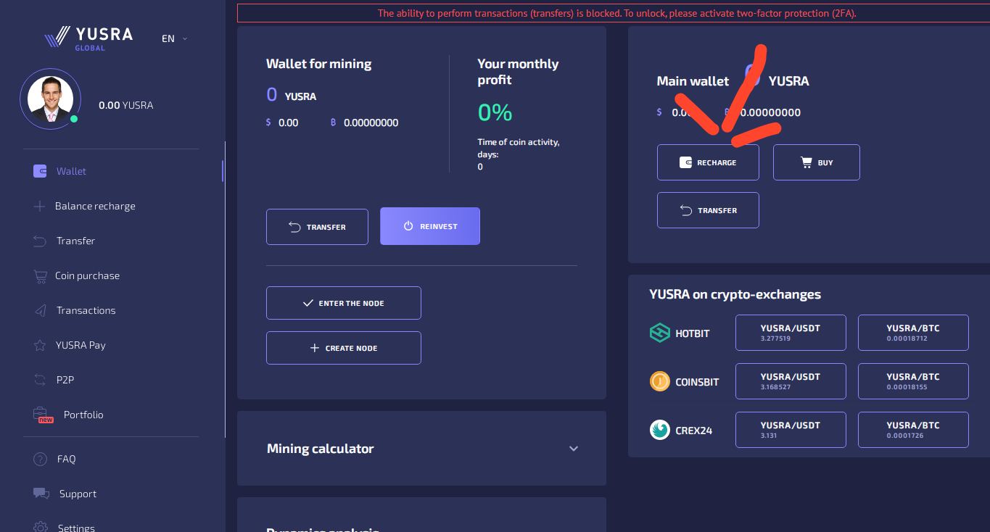Click the Buy button in Main wallet

[817, 162]
